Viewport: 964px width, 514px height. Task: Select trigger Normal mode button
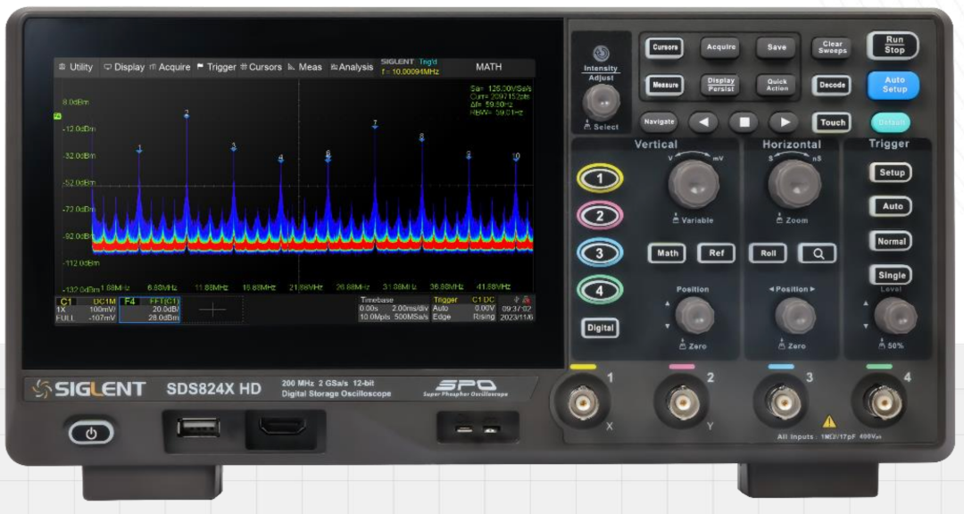click(891, 241)
